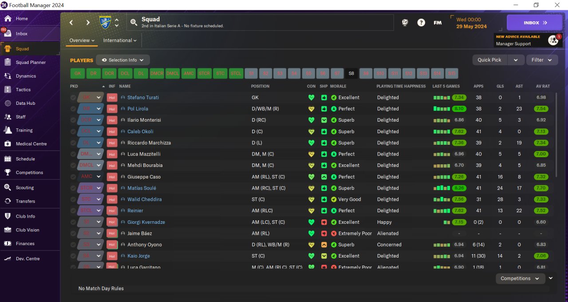Image resolution: width=568 pixels, height=302 pixels.
Task: Click the forward navigation arrow
Action: (x=88, y=23)
